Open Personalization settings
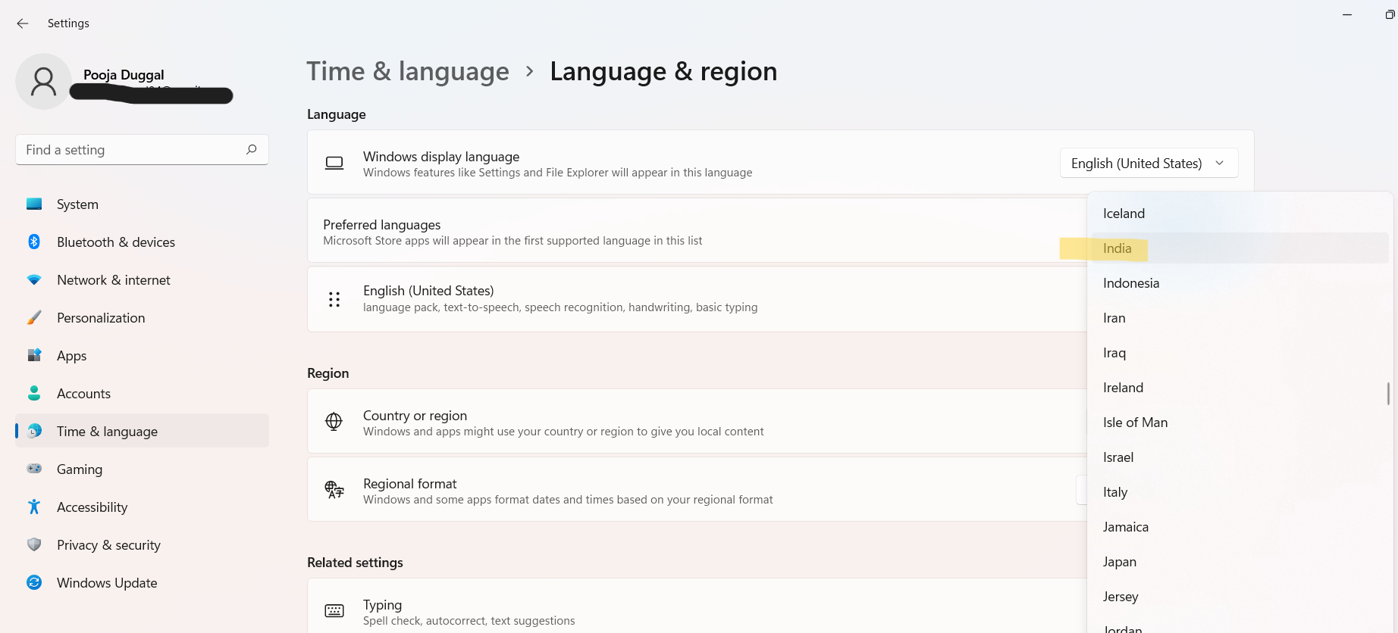The width and height of the screenshot is (1398, 633). click(x=142, y=317)
